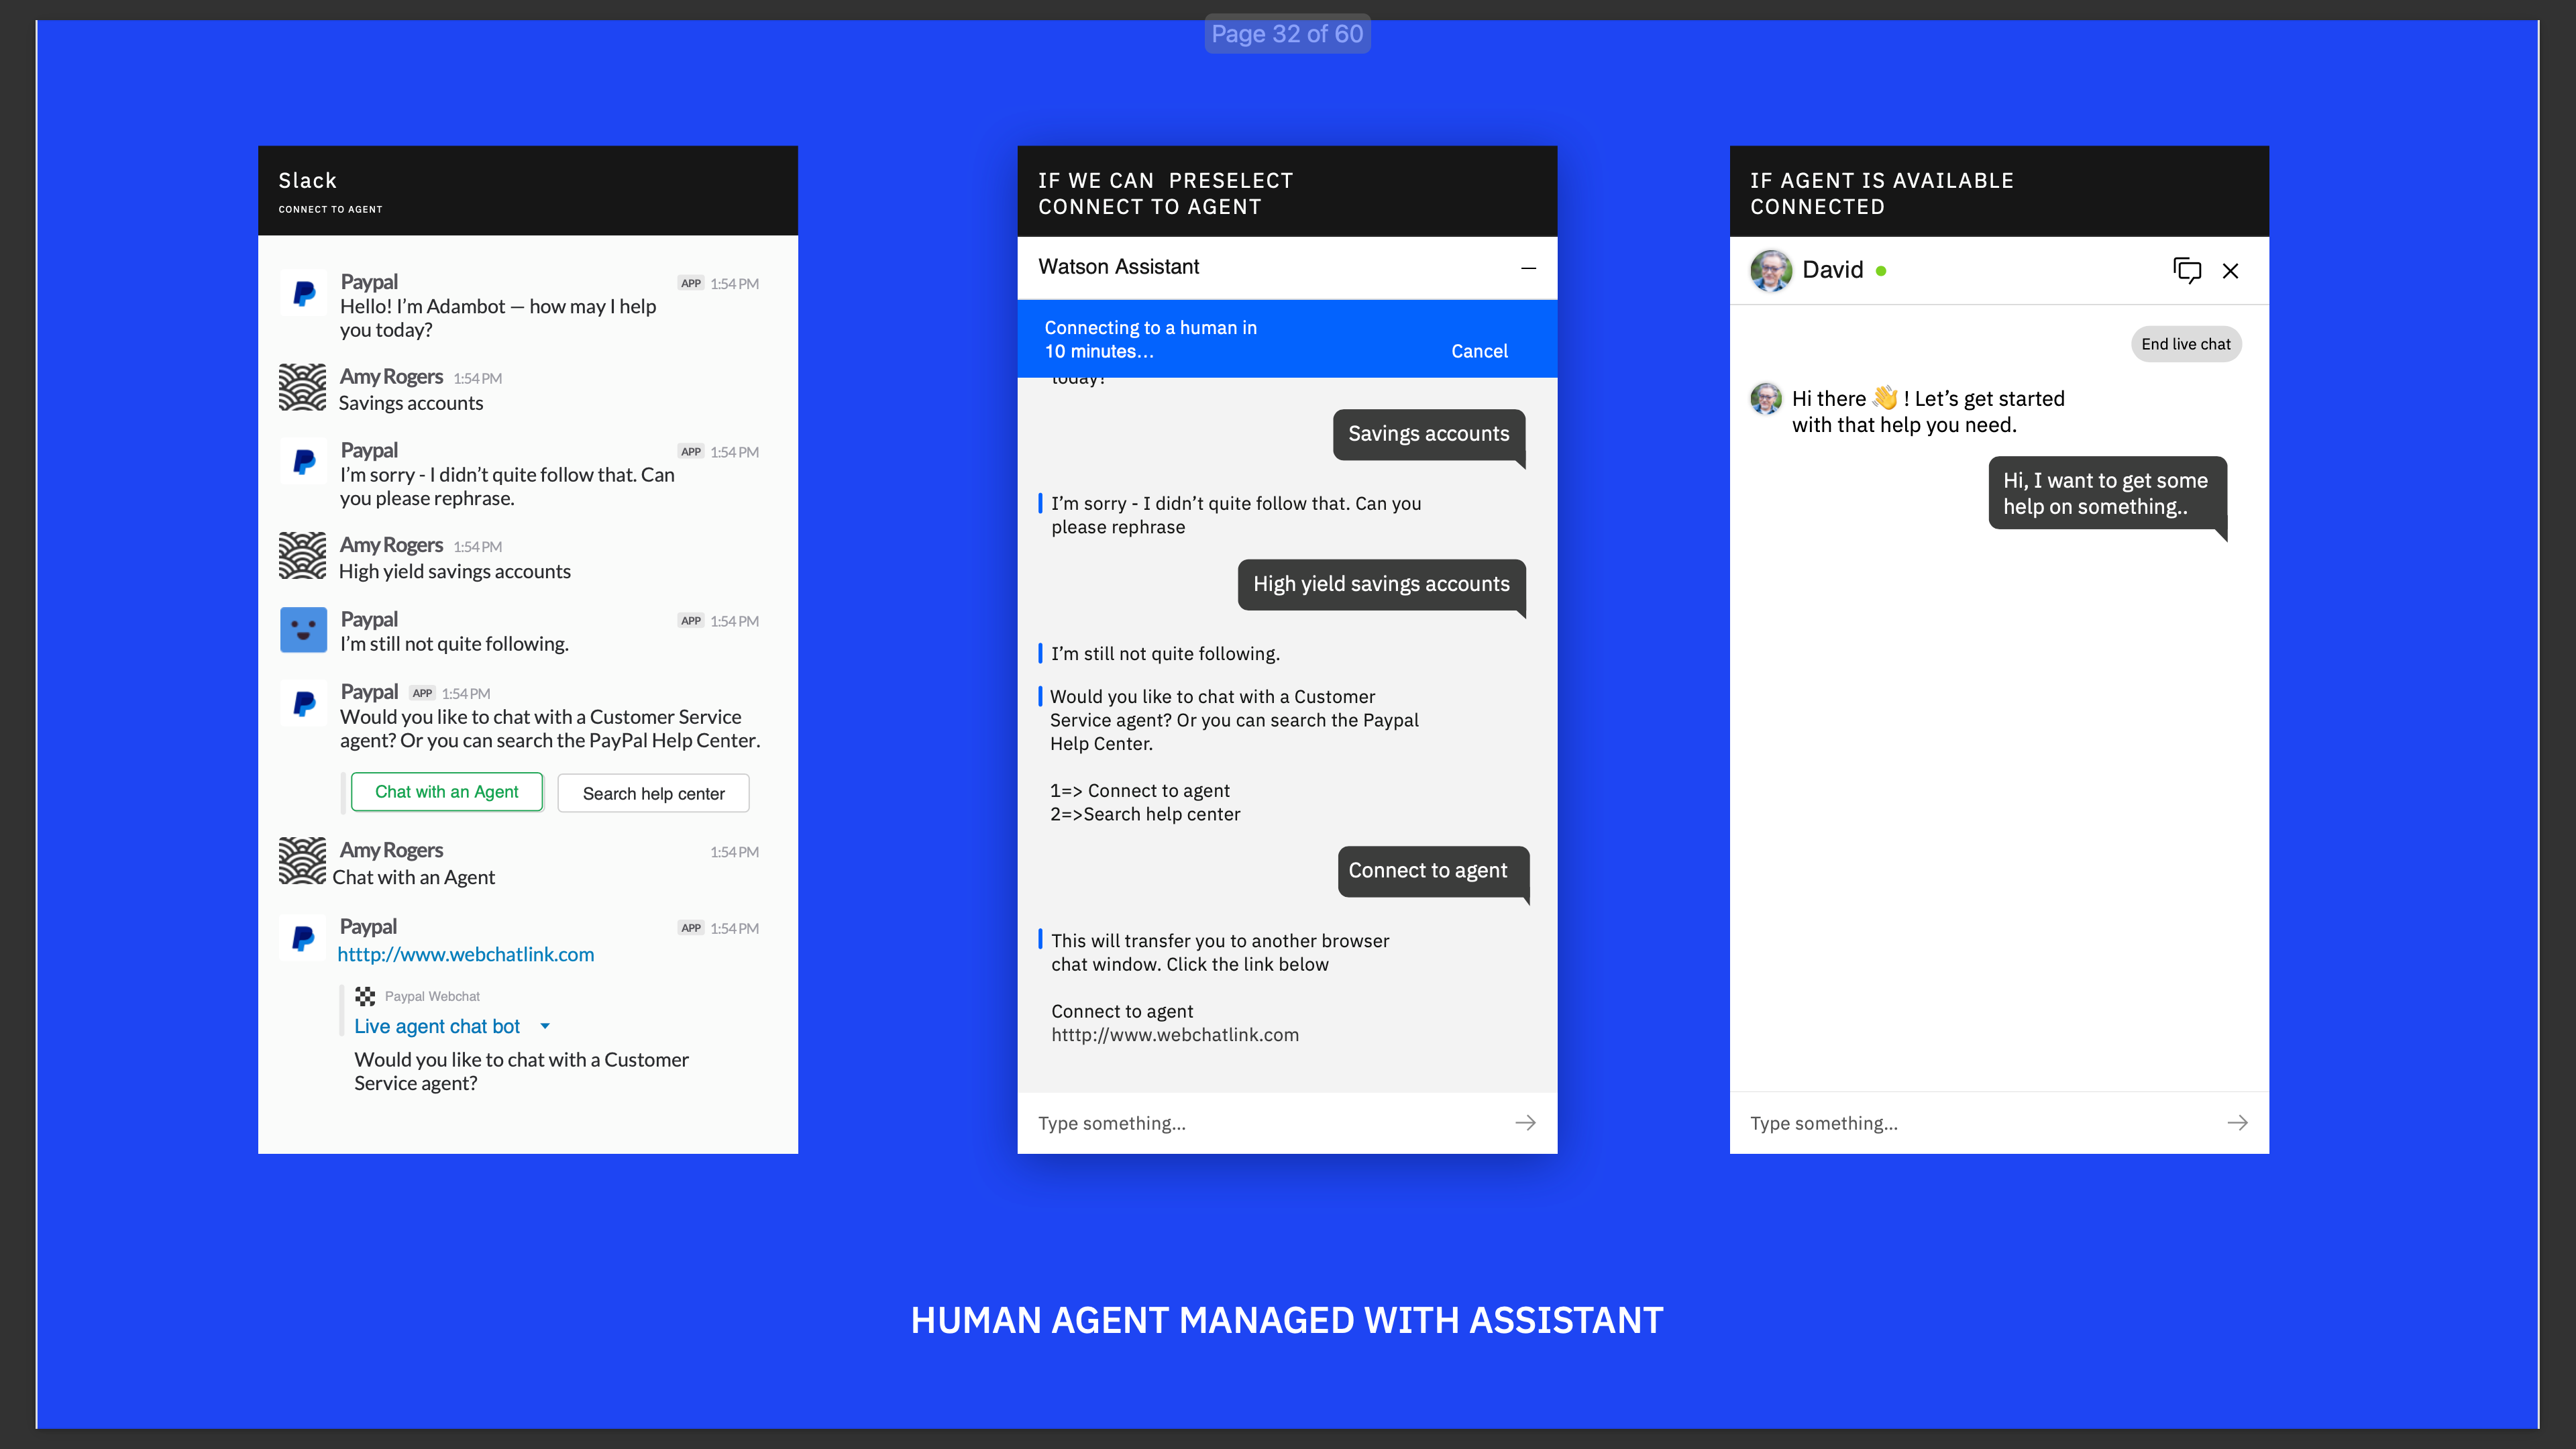Click the text 'http://www.webchatlink.com' in Watson chat

[1175, 1035]
